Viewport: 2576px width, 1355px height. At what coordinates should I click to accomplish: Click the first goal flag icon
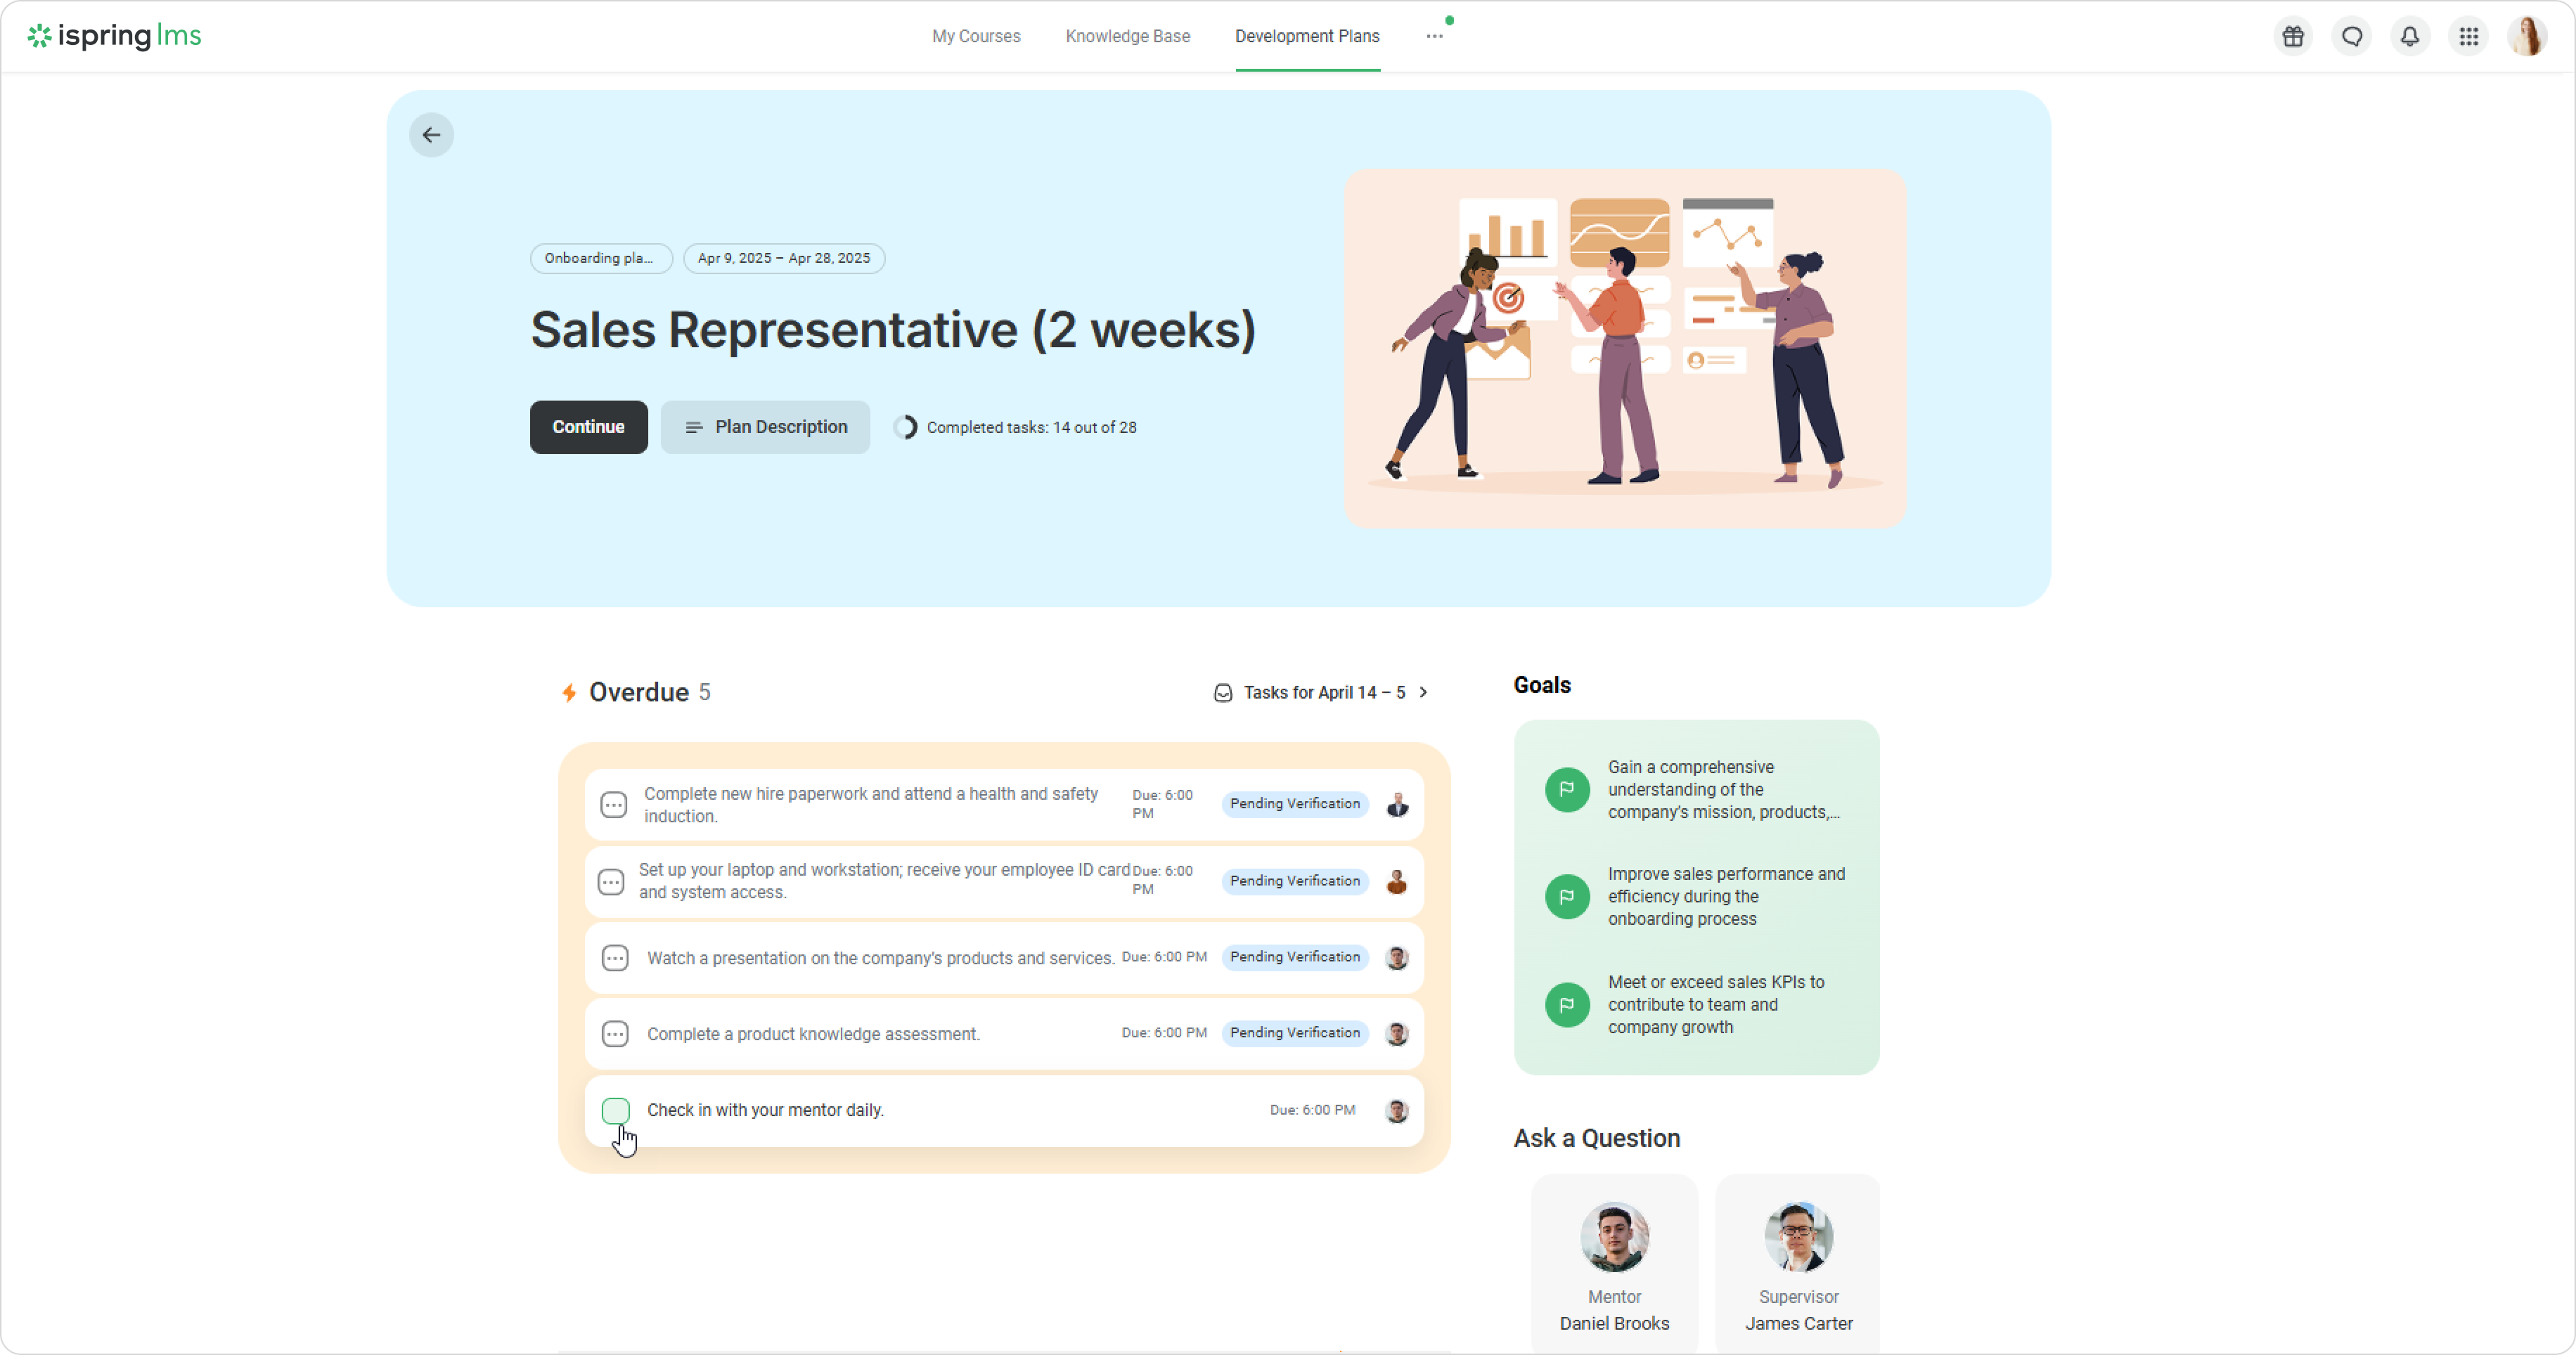[x=1567, y=789]
